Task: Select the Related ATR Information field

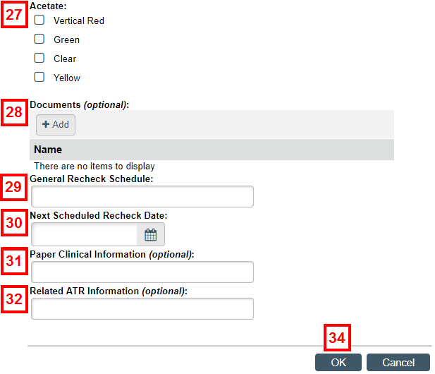Action: 142,309
